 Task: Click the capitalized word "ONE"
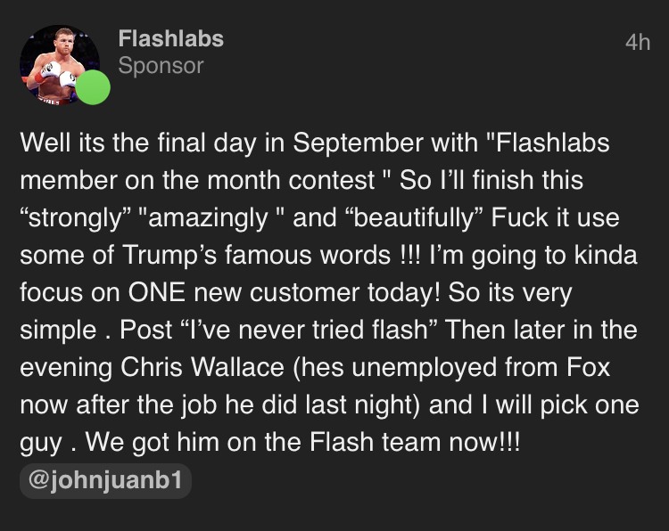click(187, 293)
